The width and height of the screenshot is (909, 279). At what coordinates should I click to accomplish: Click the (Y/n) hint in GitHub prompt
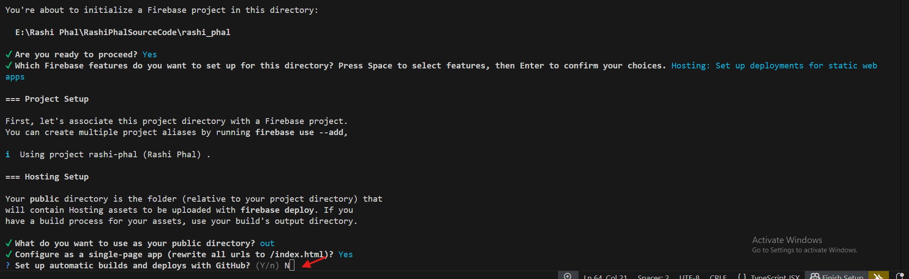[267, 266]
